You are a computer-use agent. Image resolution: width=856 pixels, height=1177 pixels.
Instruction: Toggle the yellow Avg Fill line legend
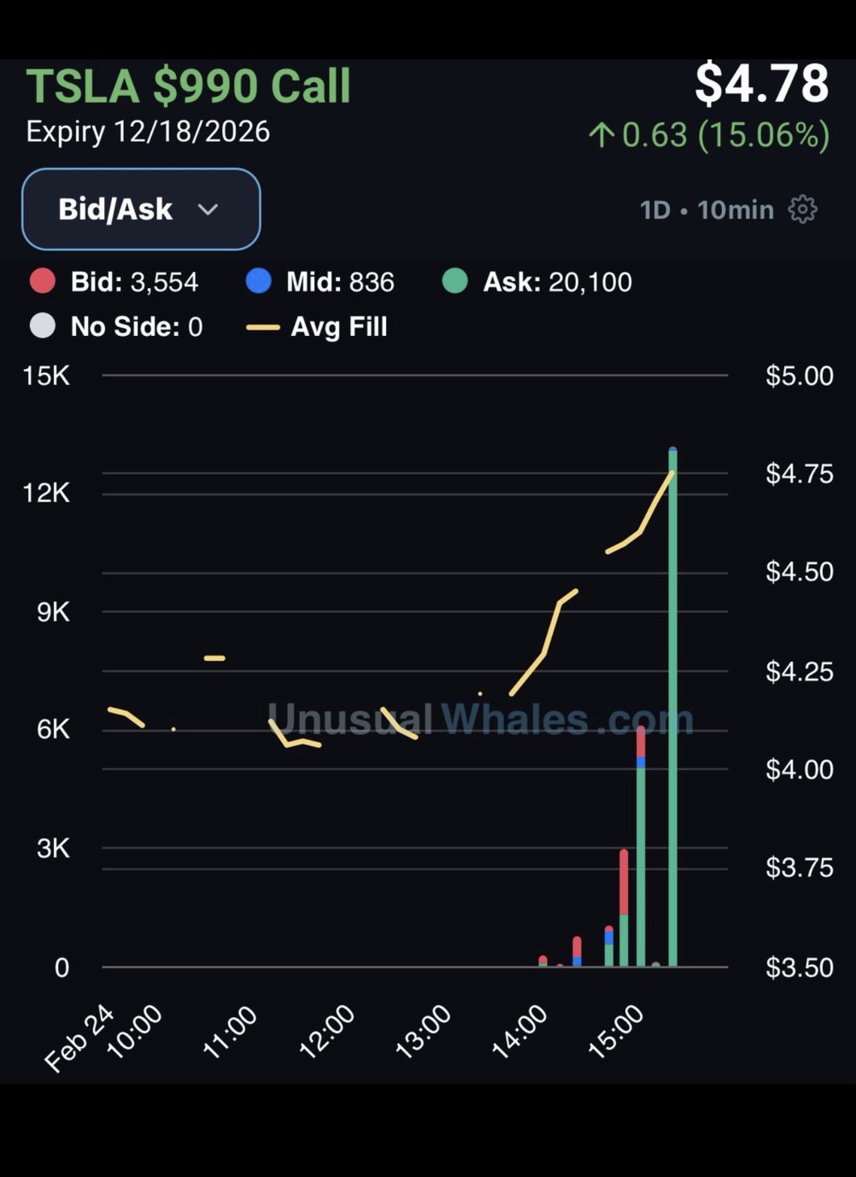263,327
